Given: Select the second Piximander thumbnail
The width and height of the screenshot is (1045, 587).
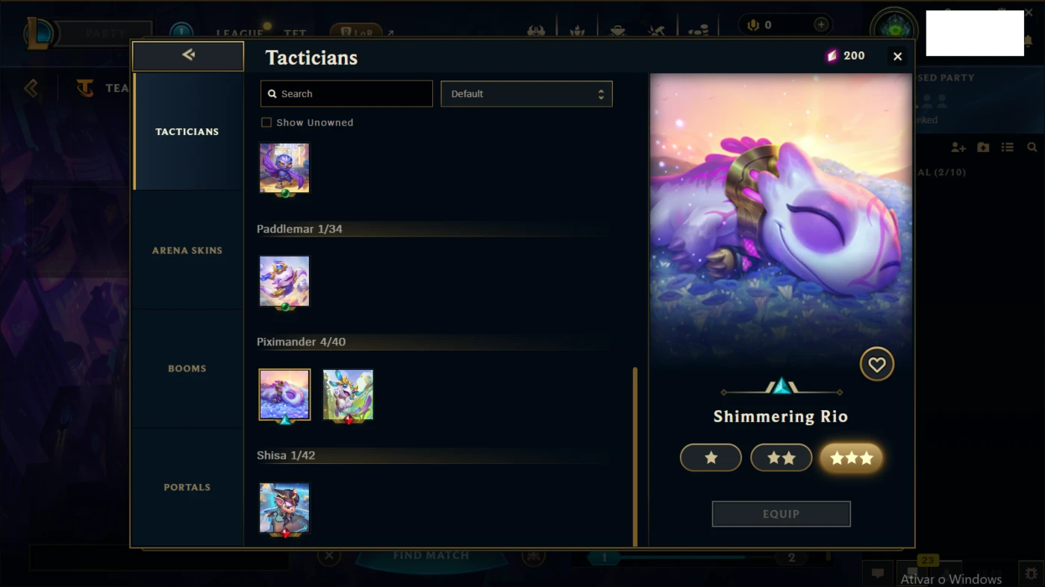Looking at the screenshot, I should coord(348,395).
